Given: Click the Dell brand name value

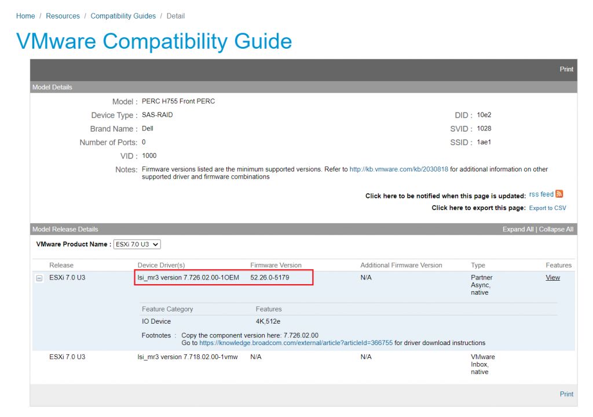Looking at the screenshot, I should point(148,128).
